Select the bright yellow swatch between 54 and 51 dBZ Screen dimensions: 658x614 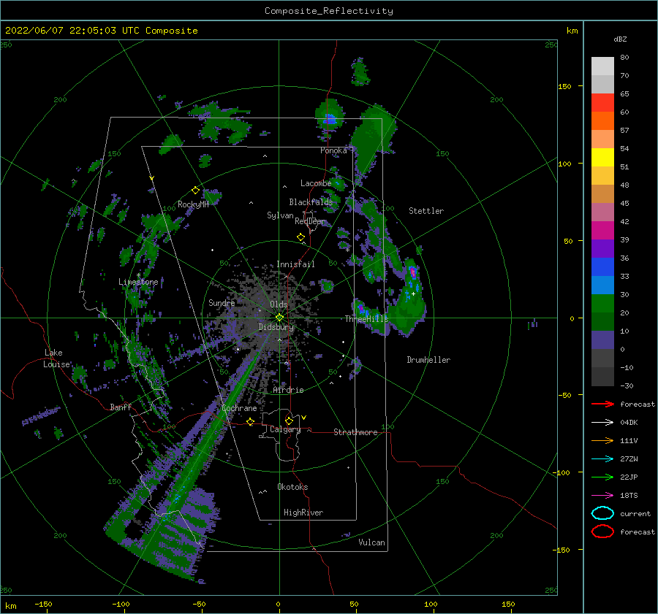point(602,157)
